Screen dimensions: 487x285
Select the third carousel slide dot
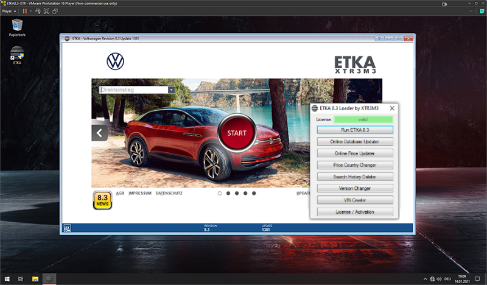click(237, 193)
